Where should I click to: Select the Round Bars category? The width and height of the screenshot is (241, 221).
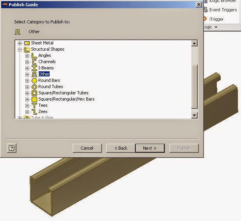click(x=49, y=80)
